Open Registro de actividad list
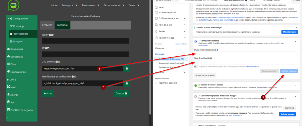The image size is (302, 126). click(x=166, y=83)
